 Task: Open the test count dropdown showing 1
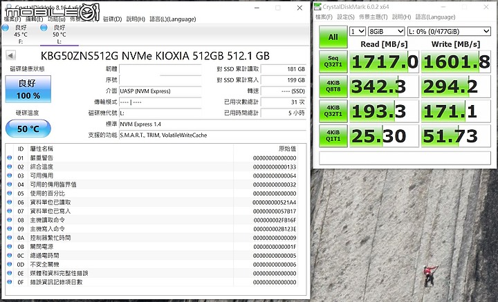tap(358, 31)
